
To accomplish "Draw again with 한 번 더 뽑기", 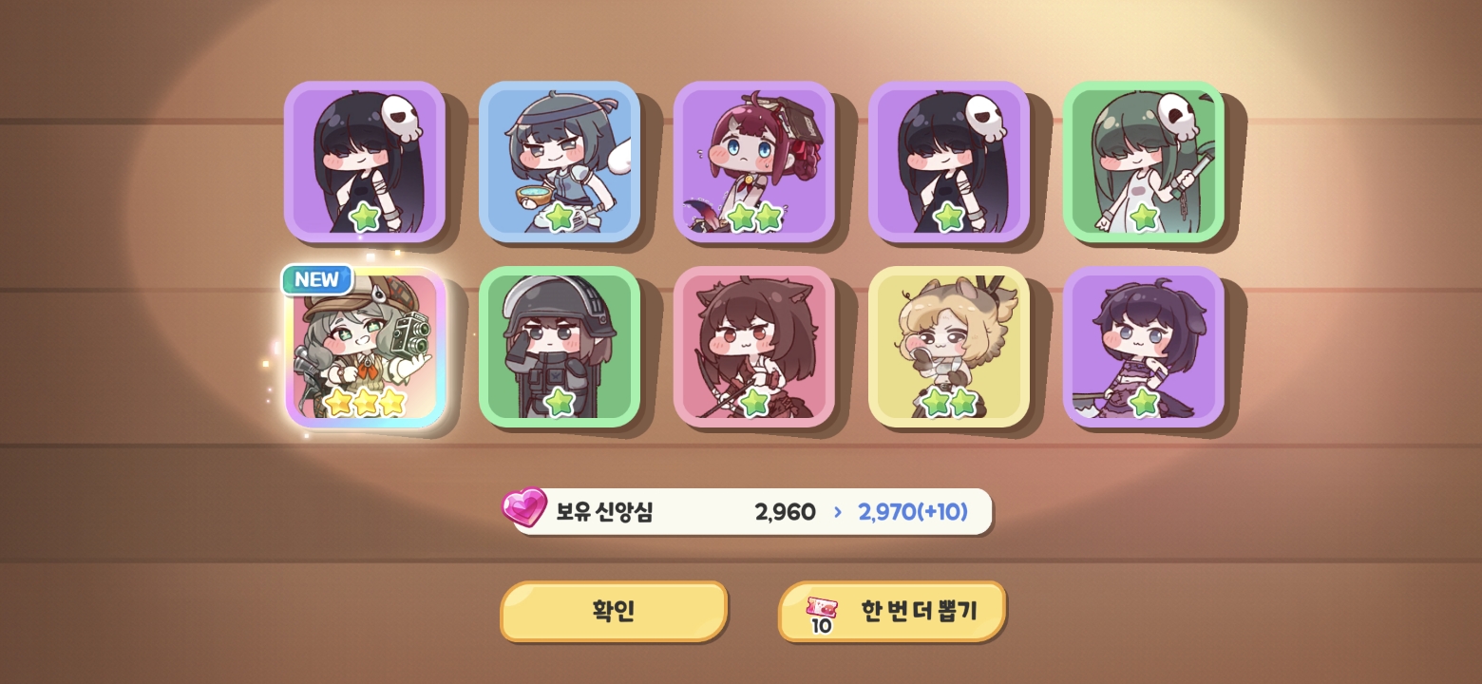I will click(x=892, y=611).
